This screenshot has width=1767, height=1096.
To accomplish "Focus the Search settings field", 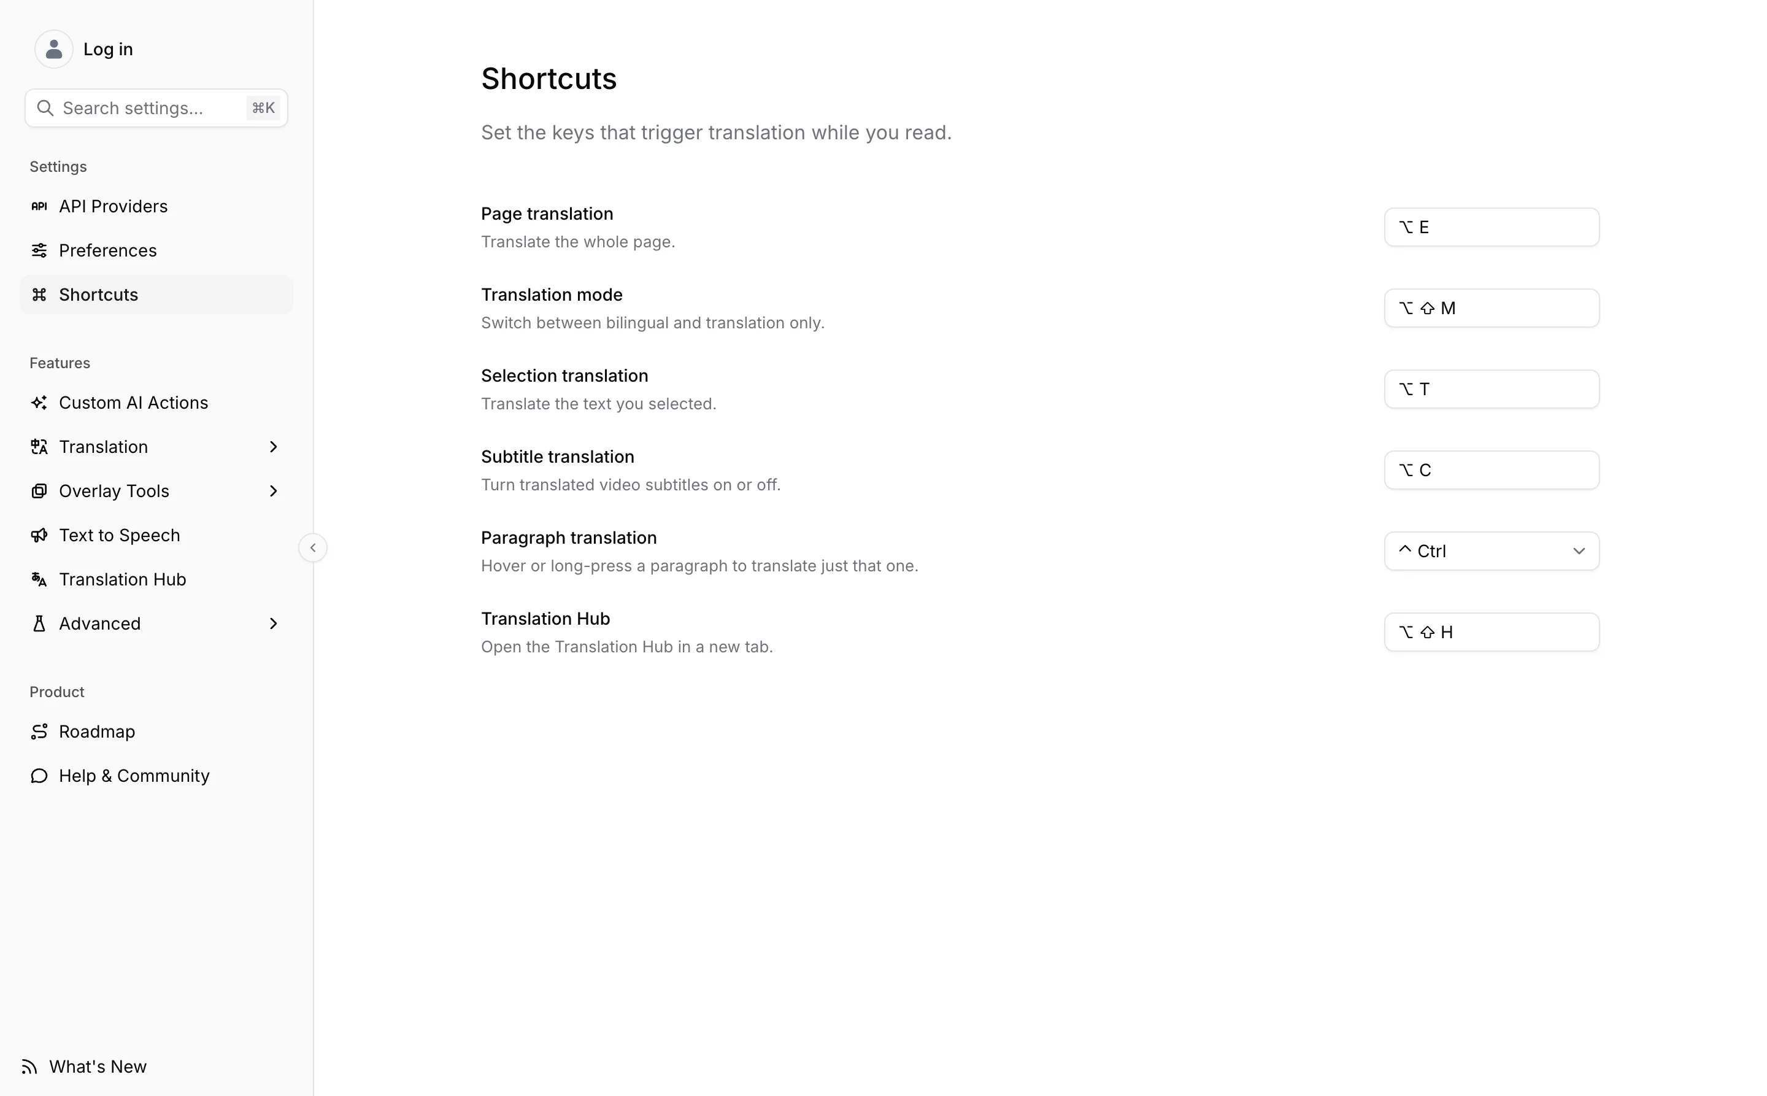I will (156, 108).
